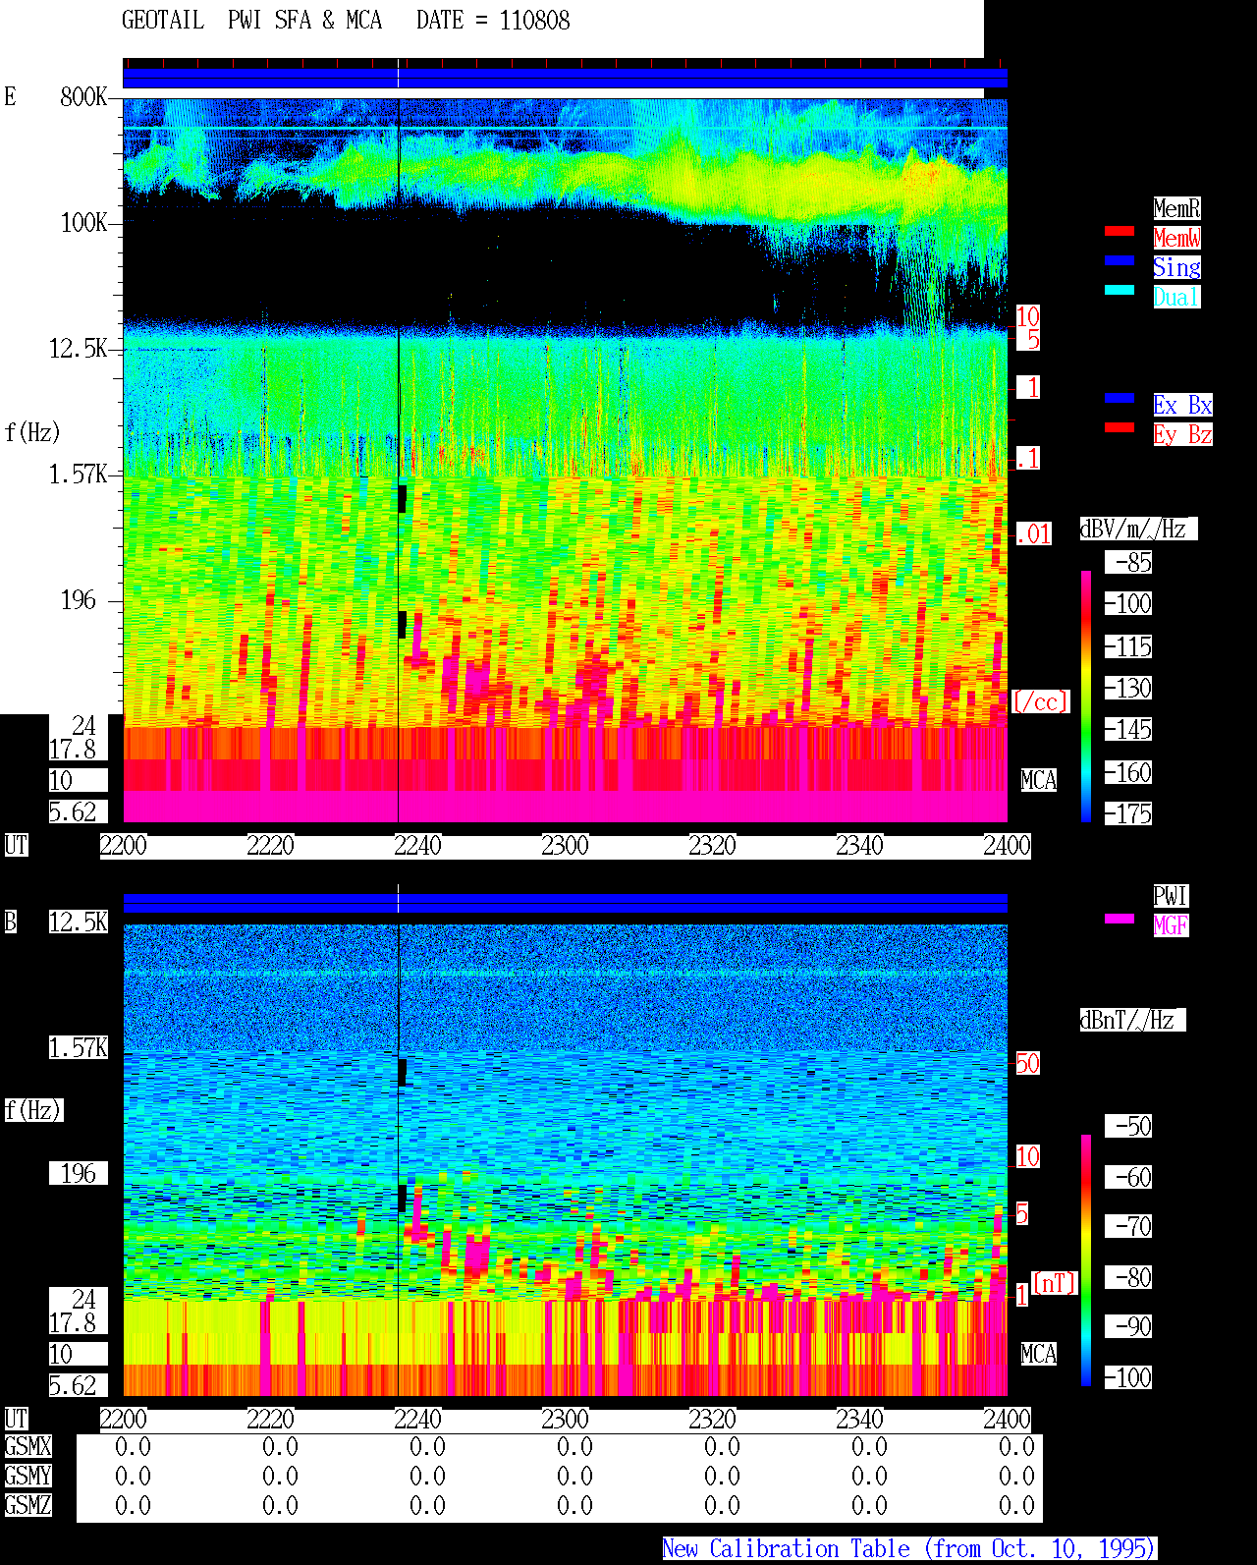
Task: Select the MemR legend label
Action: (1176, 208)
